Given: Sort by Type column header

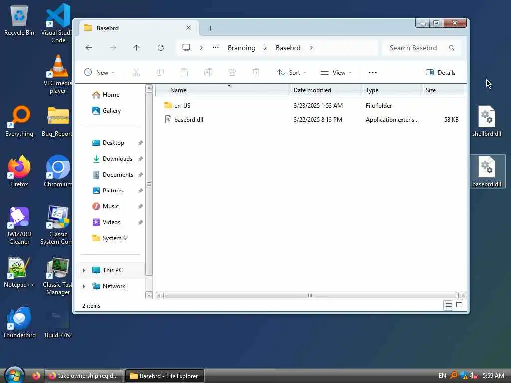Looking at the screenshot, I should click(x=393, y=90).
